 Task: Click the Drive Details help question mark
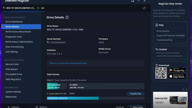pos(67,17)
